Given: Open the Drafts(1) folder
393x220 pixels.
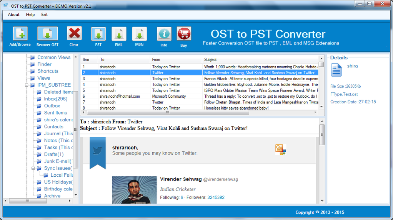Looking at the screenshot, I should tap(53, 154).
